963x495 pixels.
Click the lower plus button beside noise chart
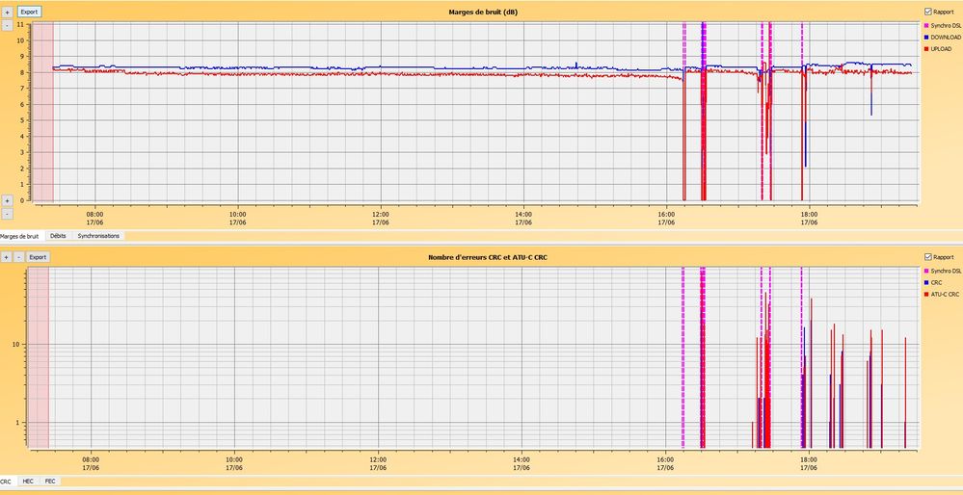(7, 200)
